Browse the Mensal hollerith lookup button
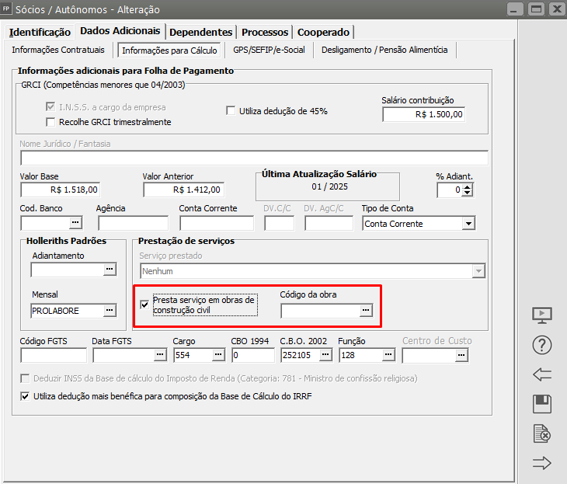 pyautogui.click(x=110, y=311)
